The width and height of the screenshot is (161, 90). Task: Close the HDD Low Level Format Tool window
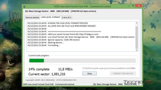139,6
